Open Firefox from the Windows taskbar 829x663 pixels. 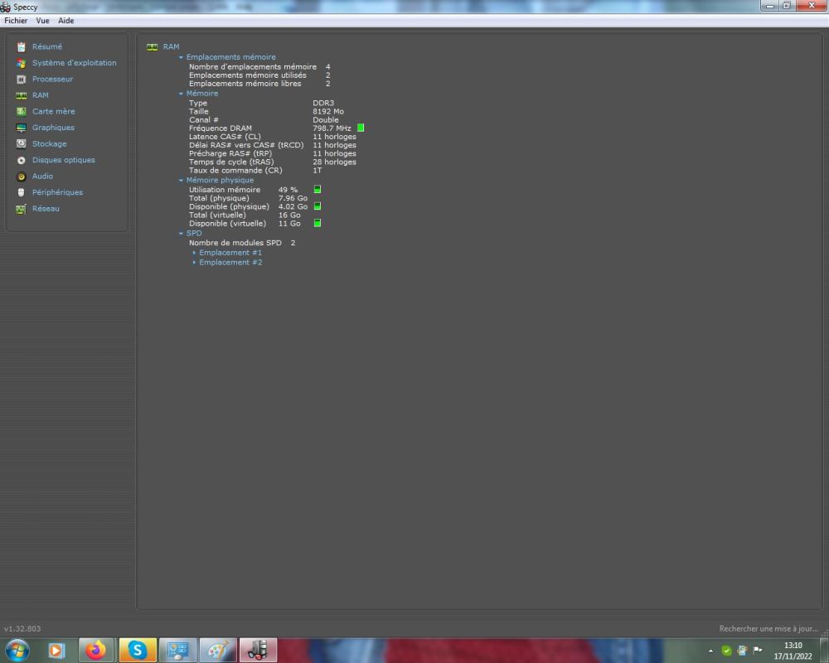point(97,651)
